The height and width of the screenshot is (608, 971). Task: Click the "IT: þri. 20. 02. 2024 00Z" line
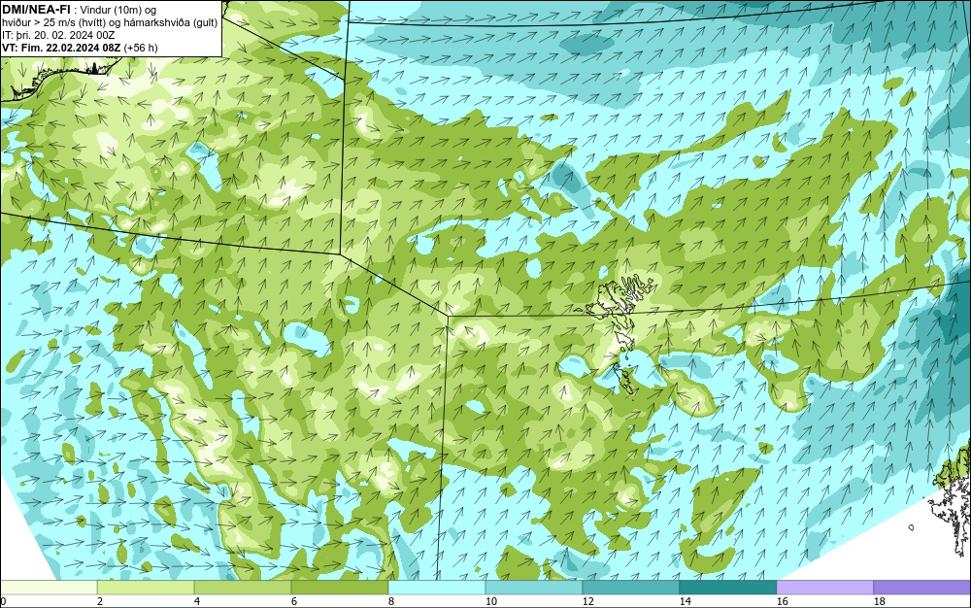point(58,35)
